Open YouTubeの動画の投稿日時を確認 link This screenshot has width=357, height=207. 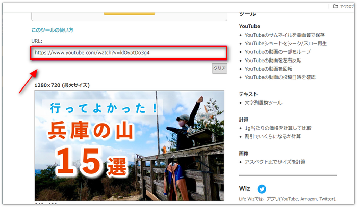[280, 77]
